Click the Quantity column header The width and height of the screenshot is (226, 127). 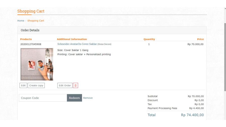point(149,39)
